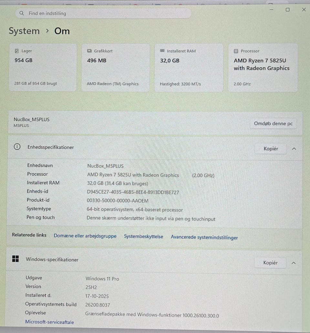The image size is (310, 333).
Task: Select Enhedsnavn value 'NucBox_M5PLUS'
Action: click(x=106, y=166)
